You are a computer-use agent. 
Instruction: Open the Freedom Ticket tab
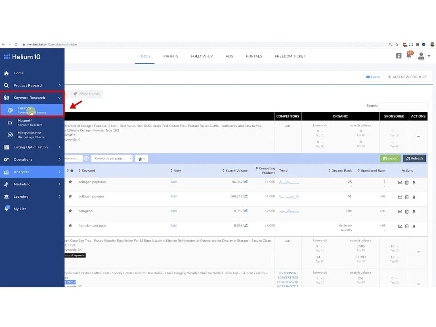tap(290, 56)
